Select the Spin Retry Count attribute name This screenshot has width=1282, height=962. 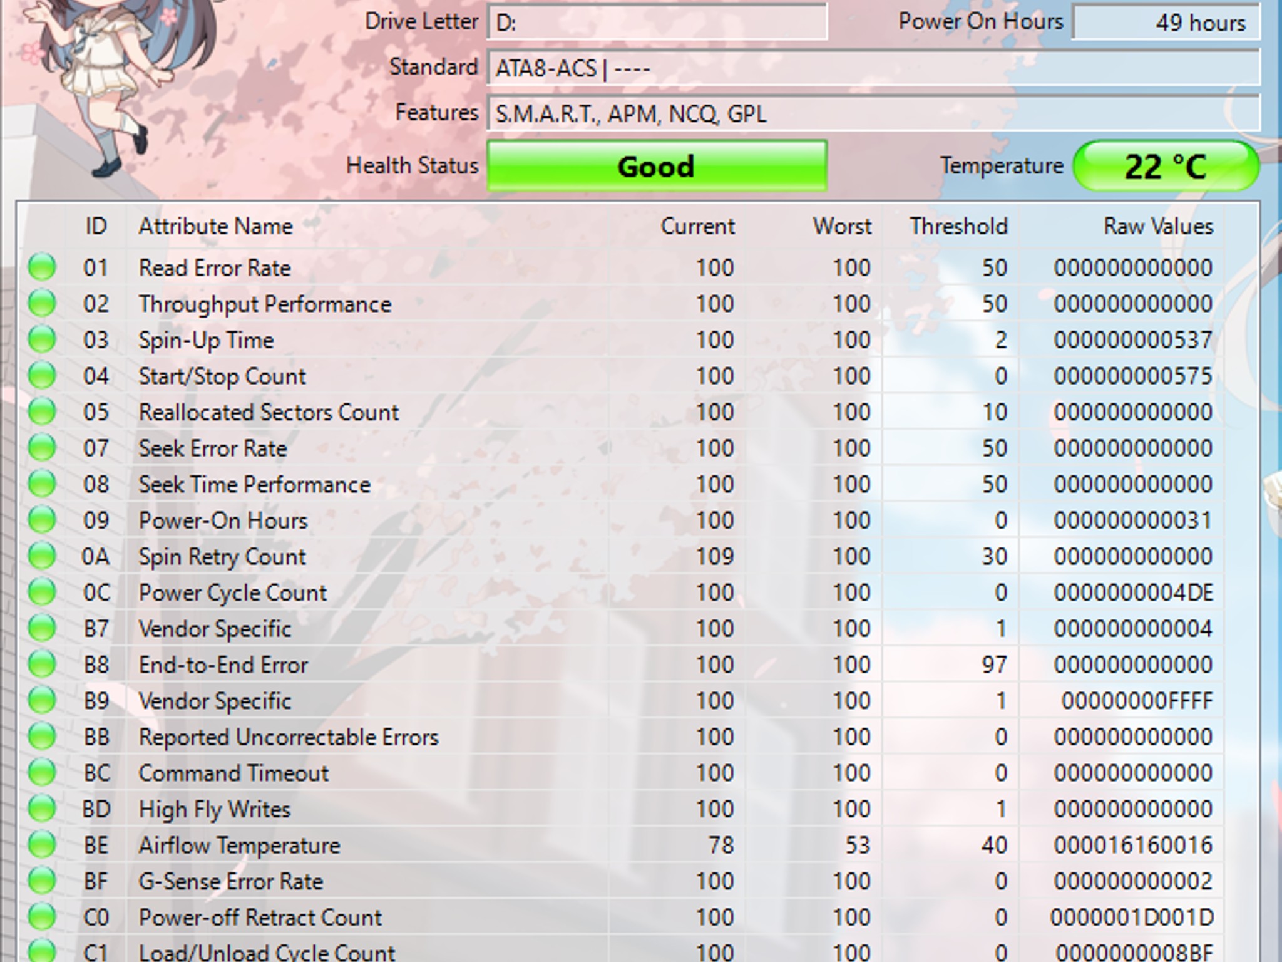pyautogui.click(x=222, y=556)
